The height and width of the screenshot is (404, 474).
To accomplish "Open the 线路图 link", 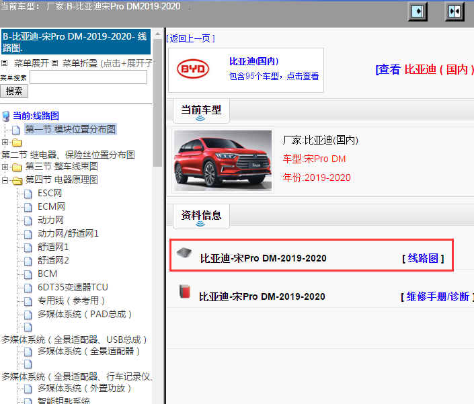I will pyautogui.click(x=423, y=258).
